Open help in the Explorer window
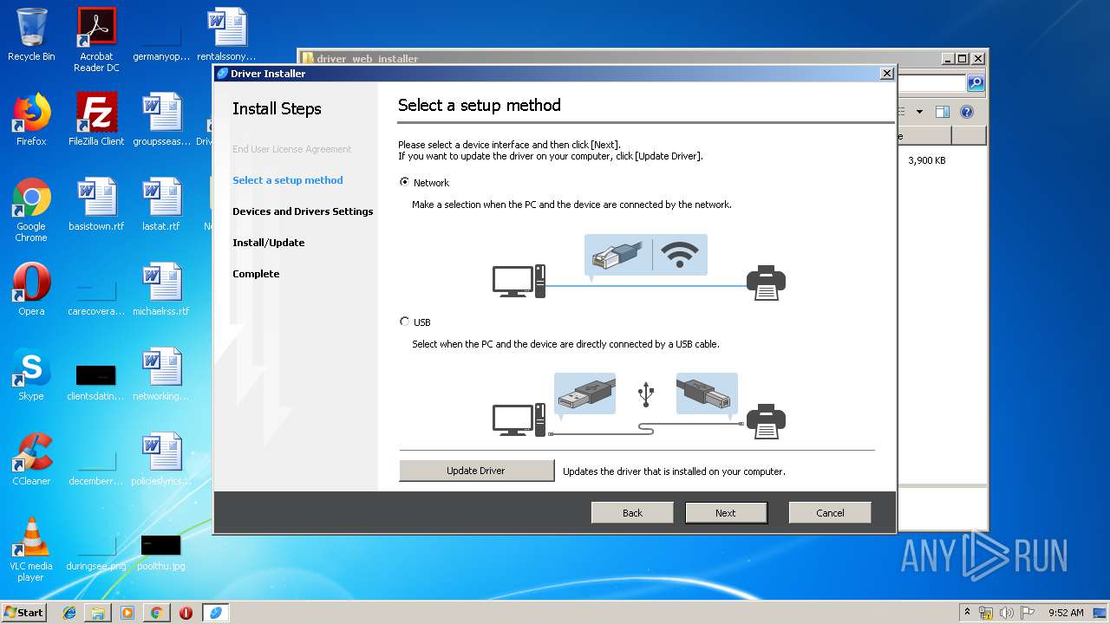This screenshot has width=1110, height=624. [967, 112]
